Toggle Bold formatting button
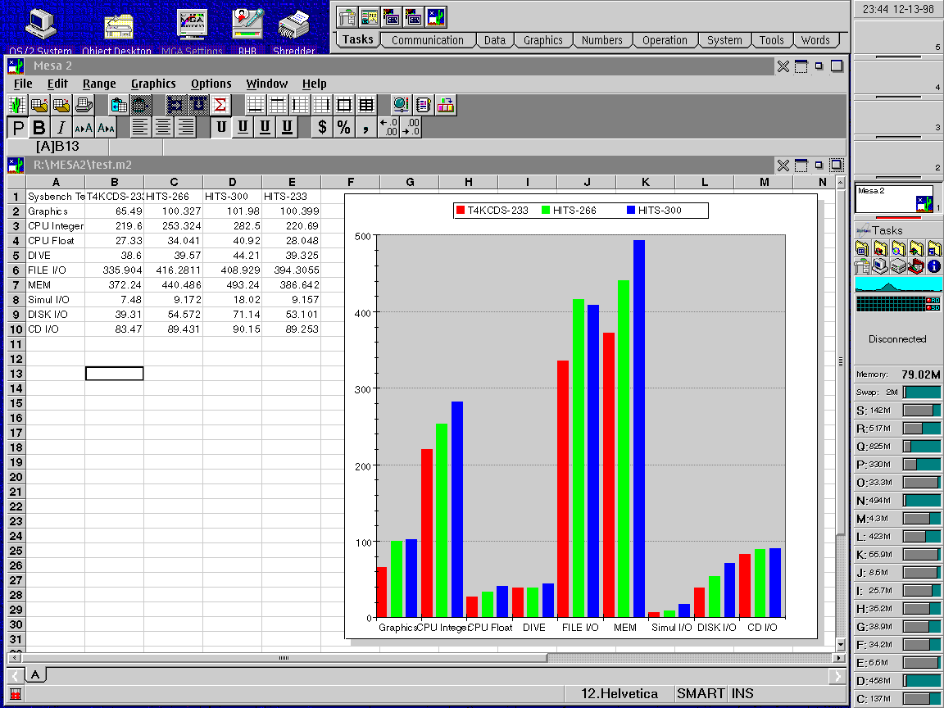The image size is (944, 708). 39,127
